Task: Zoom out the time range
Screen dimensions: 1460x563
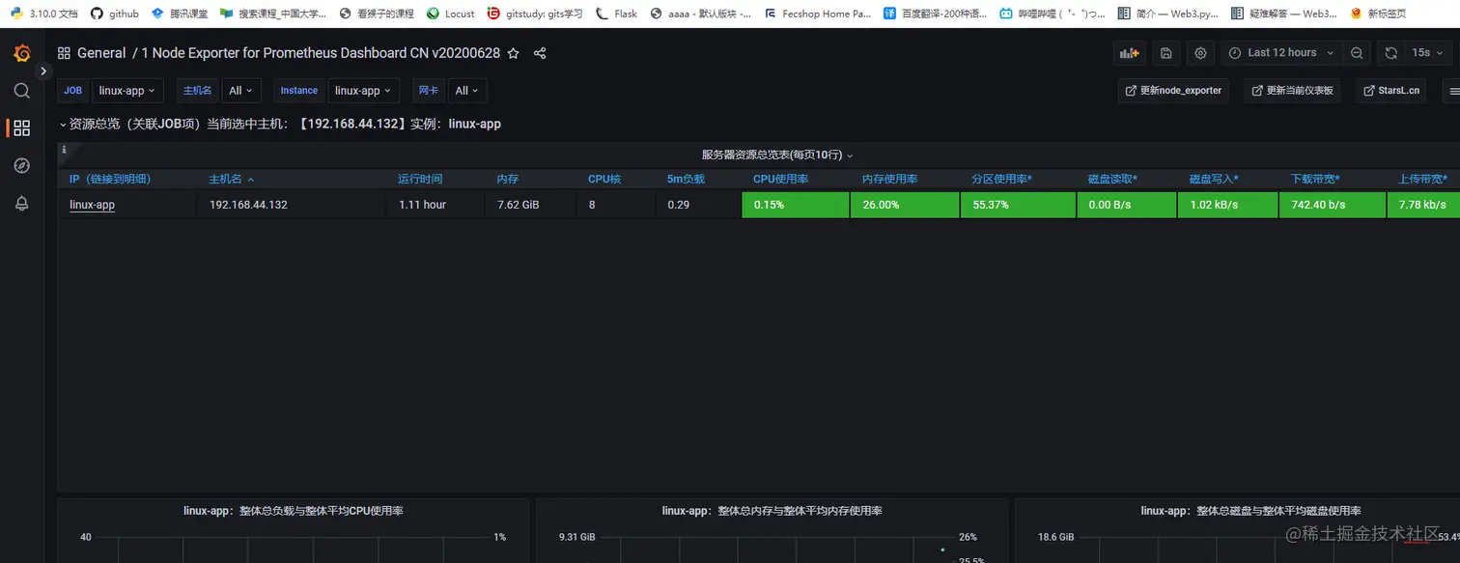Action: pos(1357,53)
